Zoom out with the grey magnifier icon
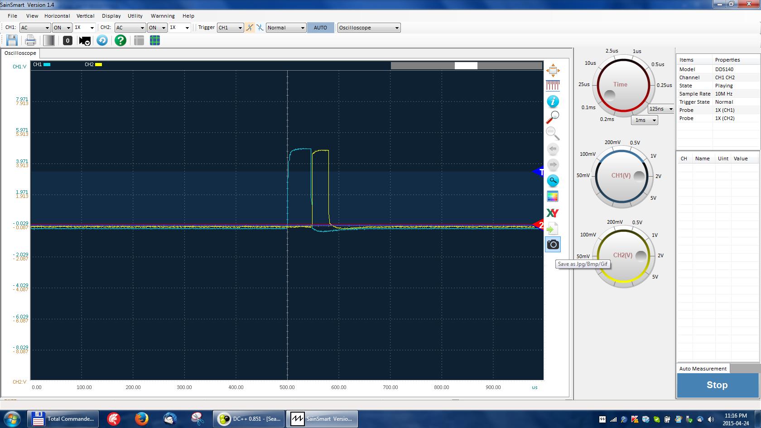Screen dimensions: 761x428 coord(553,133)
